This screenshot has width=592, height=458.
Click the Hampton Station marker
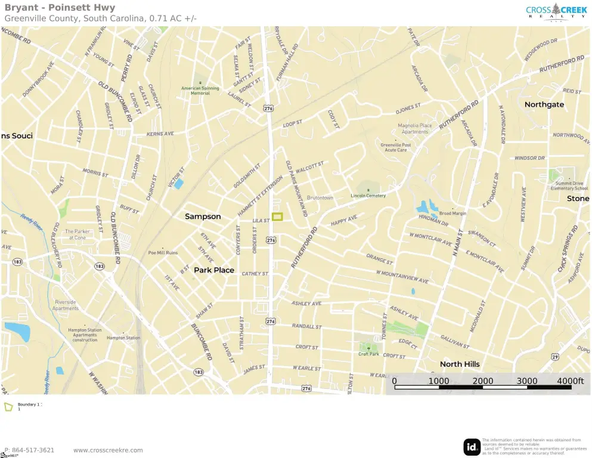(123, 338)
